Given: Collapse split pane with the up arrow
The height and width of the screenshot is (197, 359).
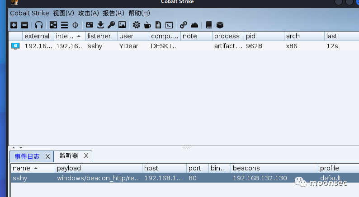Looking at the screenshot, I should pyautogui.click(x=14, y=148).
